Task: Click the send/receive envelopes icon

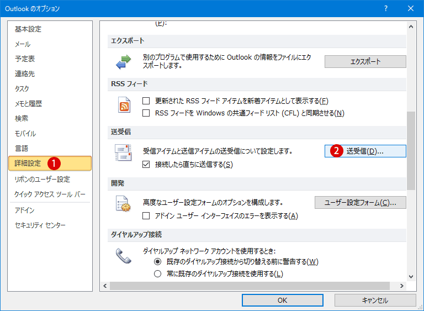Action: [123, 152]
